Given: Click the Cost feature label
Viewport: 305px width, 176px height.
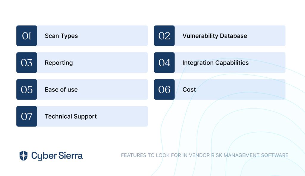Looking at the screenshot, I should coord(189,89).
